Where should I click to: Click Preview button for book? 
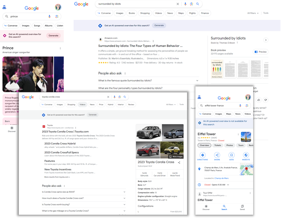[x=261, y=52]
